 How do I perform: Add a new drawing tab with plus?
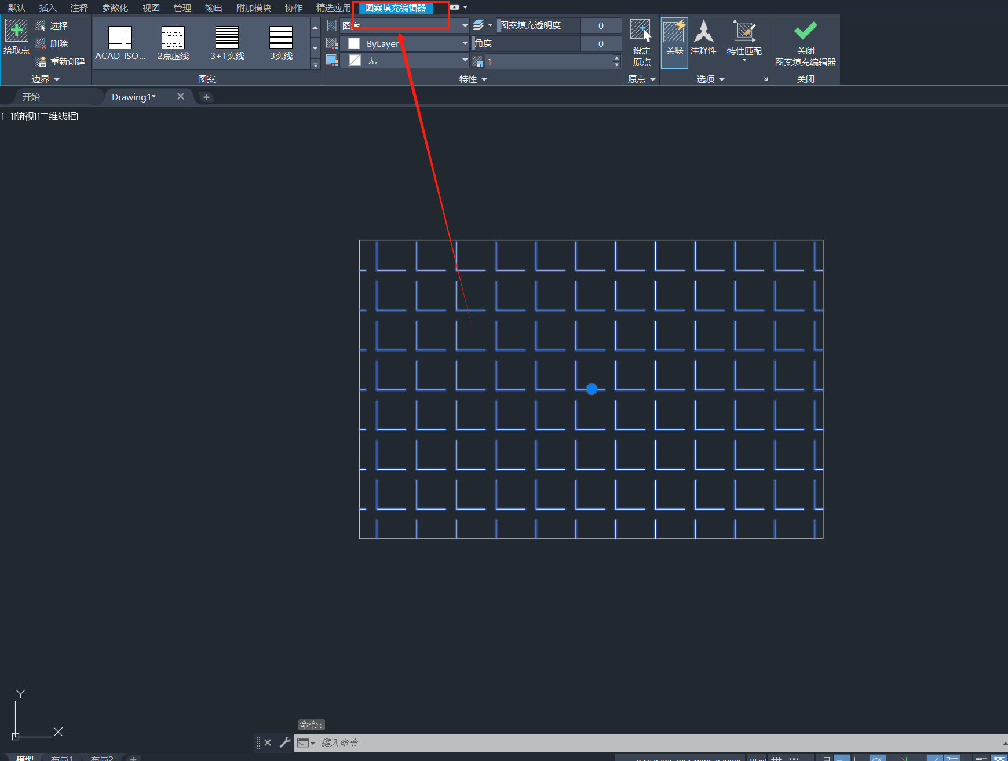pyautogui.click(x=206, y=97)
